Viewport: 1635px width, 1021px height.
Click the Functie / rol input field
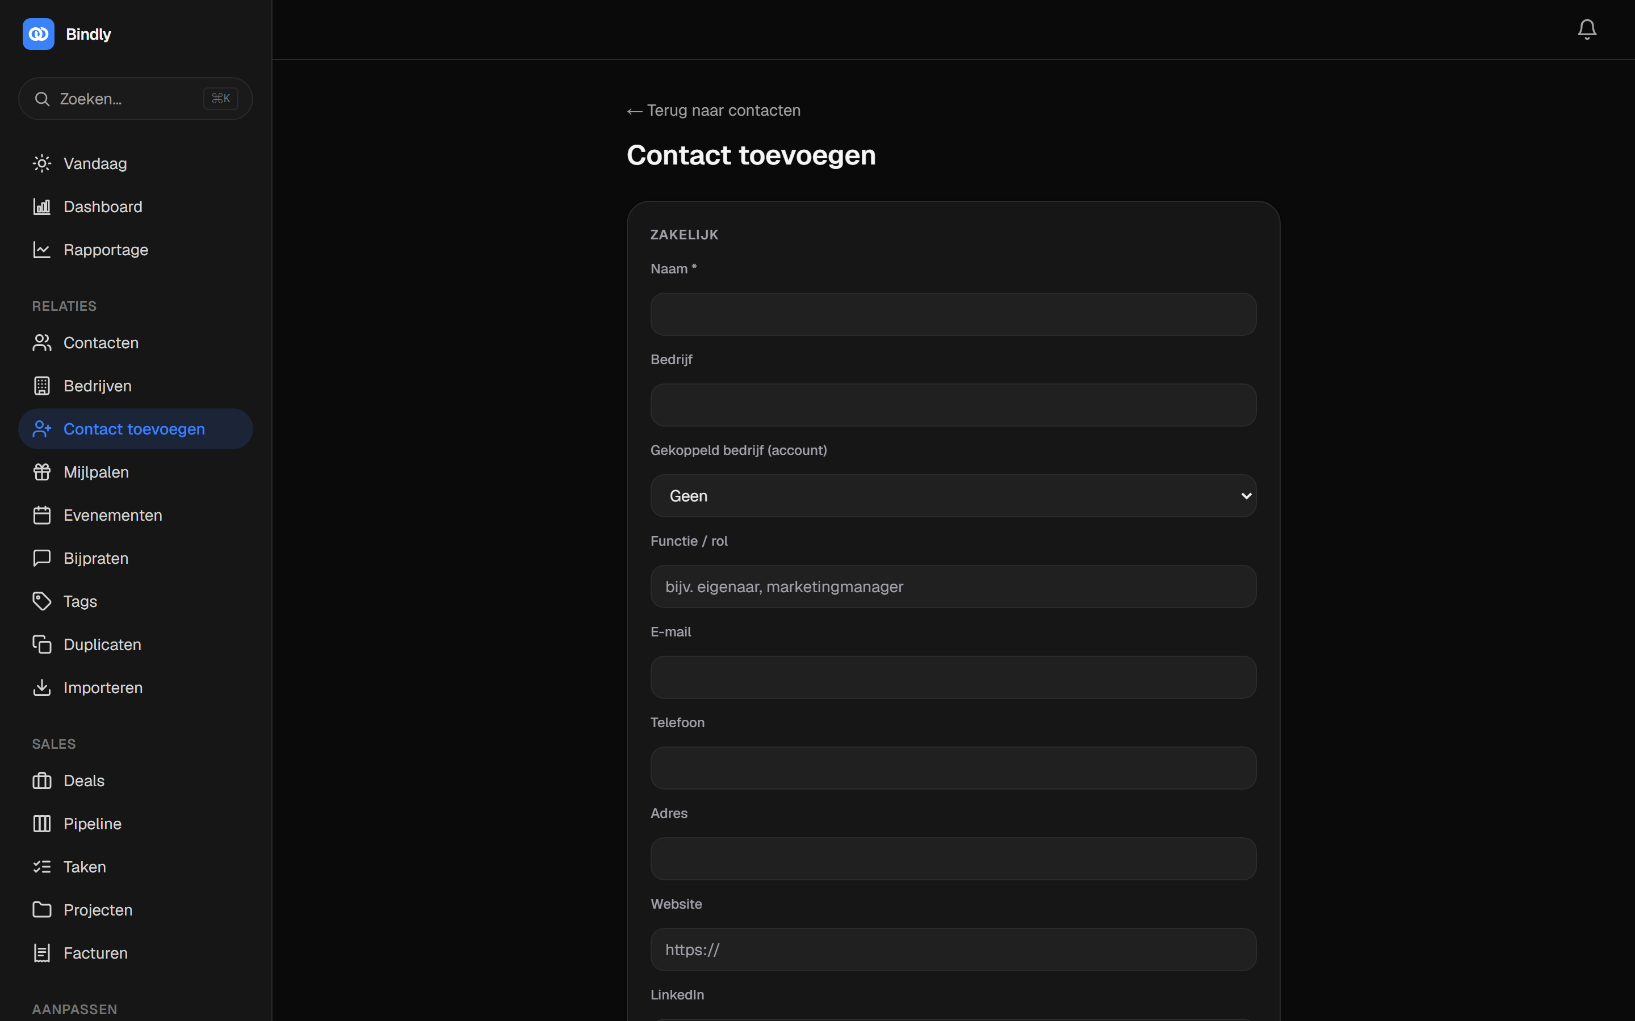click(x=953, y=587)
